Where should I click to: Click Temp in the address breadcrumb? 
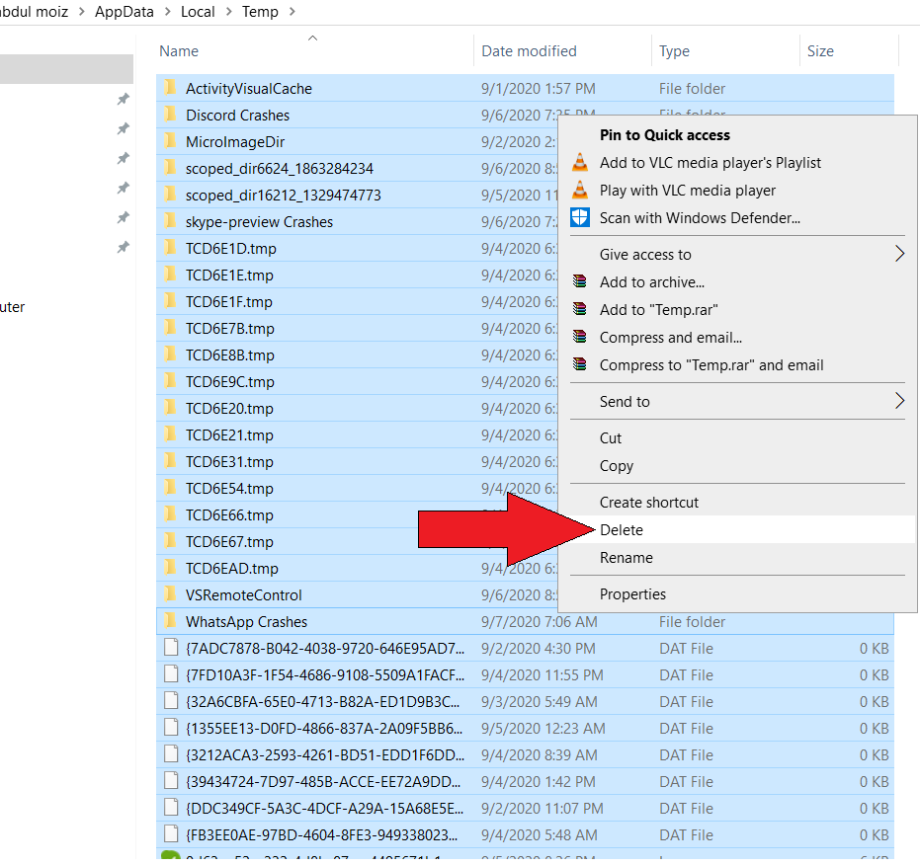tap(260, 11)
